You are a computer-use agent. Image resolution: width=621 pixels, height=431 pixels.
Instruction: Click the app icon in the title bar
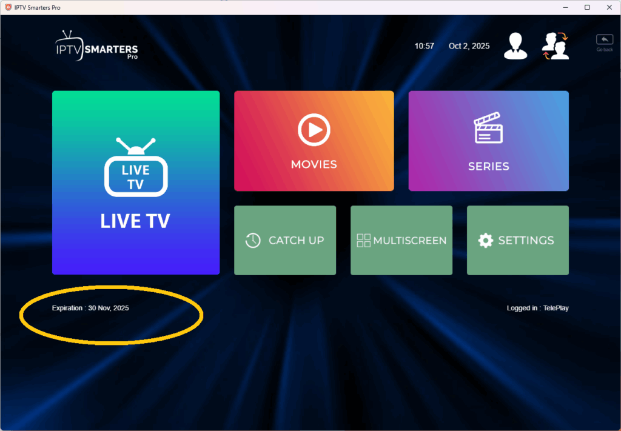pyautogui.click(x=8, y=7)
